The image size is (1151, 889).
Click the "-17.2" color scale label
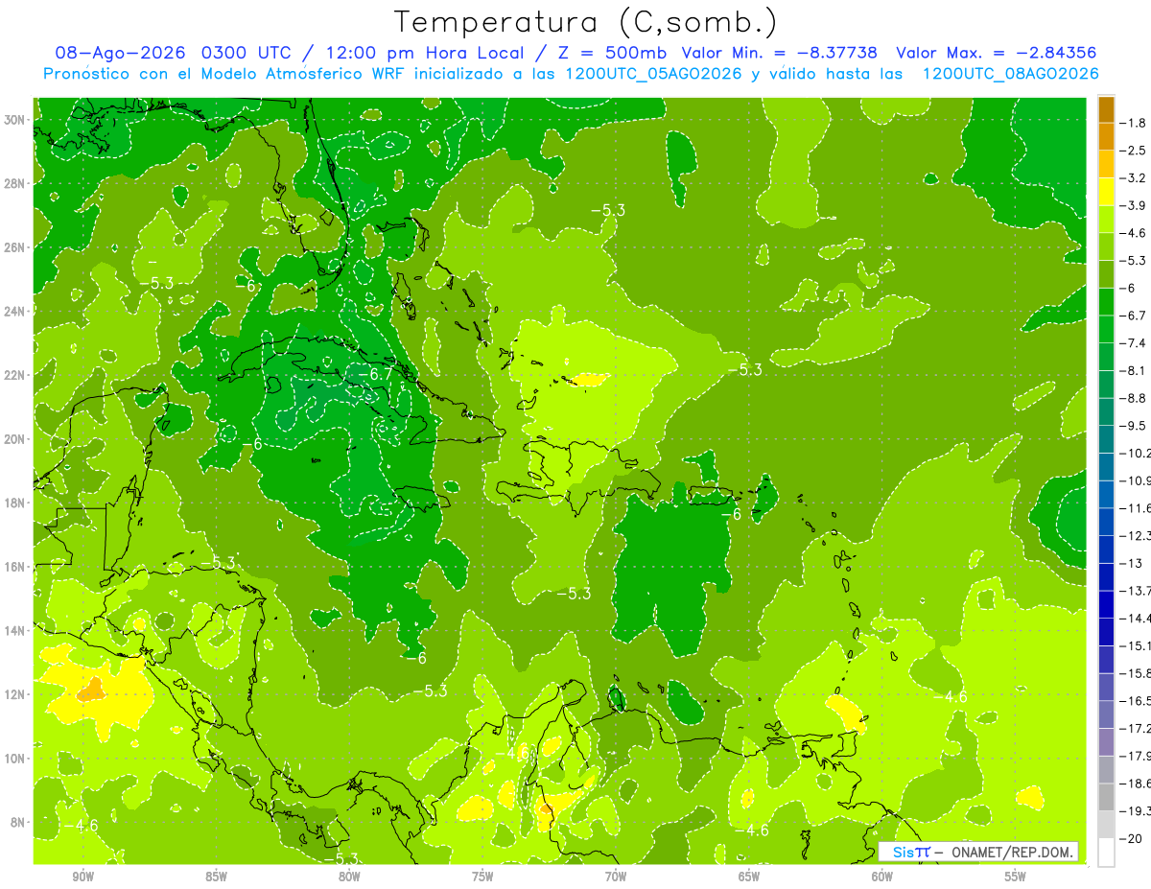point(1136,729)
